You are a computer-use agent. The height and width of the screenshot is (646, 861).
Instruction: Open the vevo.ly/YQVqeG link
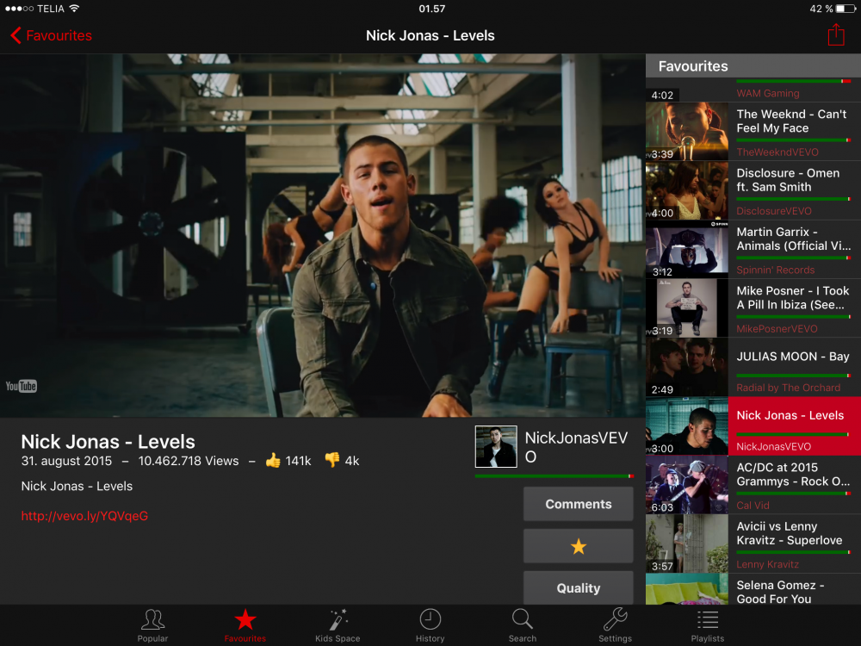(84, 516)
